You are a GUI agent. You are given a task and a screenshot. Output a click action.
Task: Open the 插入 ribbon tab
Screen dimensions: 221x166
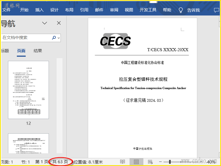pos(40,10)
